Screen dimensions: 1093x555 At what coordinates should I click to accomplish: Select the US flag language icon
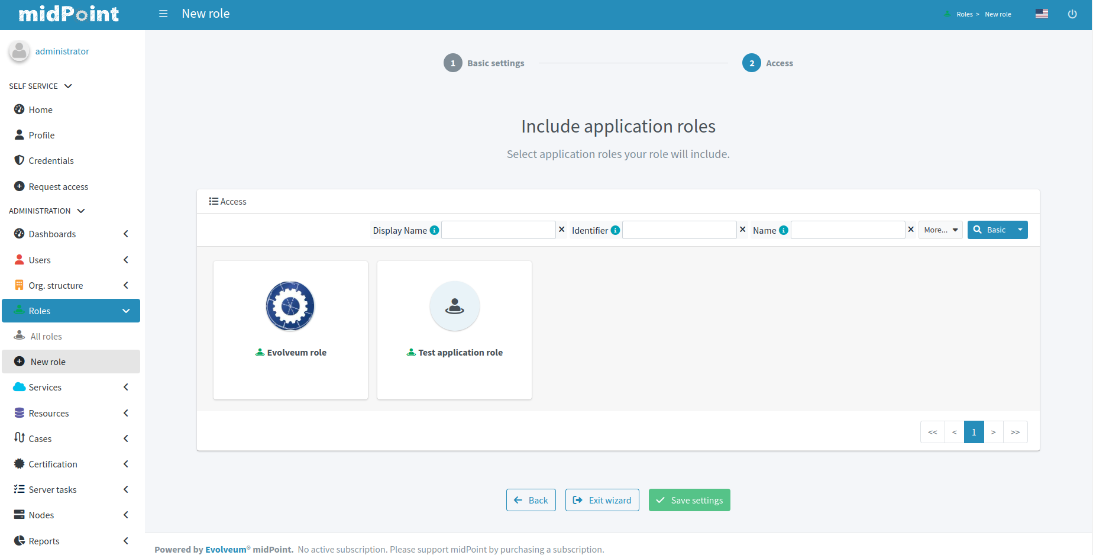tap(1042, 13)
